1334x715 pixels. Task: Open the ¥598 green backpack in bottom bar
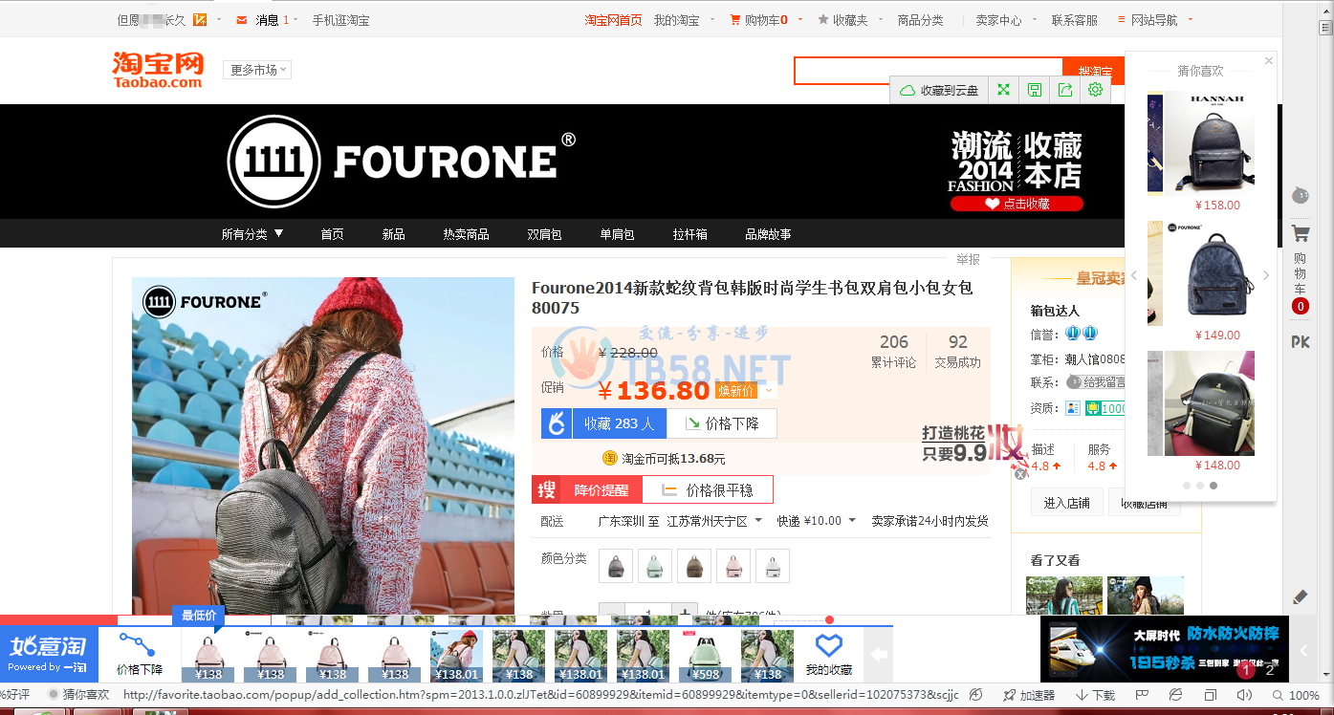[x=705, y=656]
